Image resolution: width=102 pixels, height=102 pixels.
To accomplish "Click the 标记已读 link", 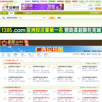I will point(94,54).
